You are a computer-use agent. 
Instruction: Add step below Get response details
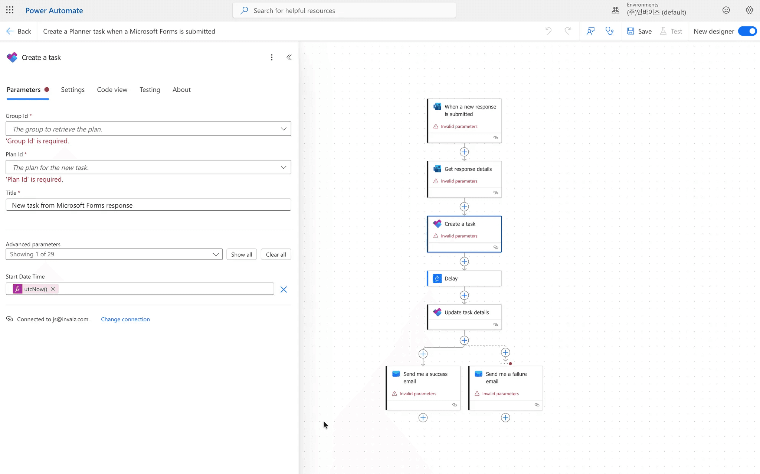tap(464, 207)
